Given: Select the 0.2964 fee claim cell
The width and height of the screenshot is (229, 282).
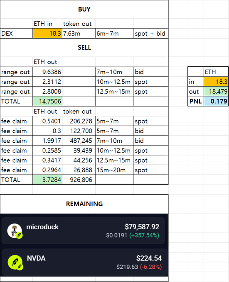Looking at the screenshot, I should [47, 170].
